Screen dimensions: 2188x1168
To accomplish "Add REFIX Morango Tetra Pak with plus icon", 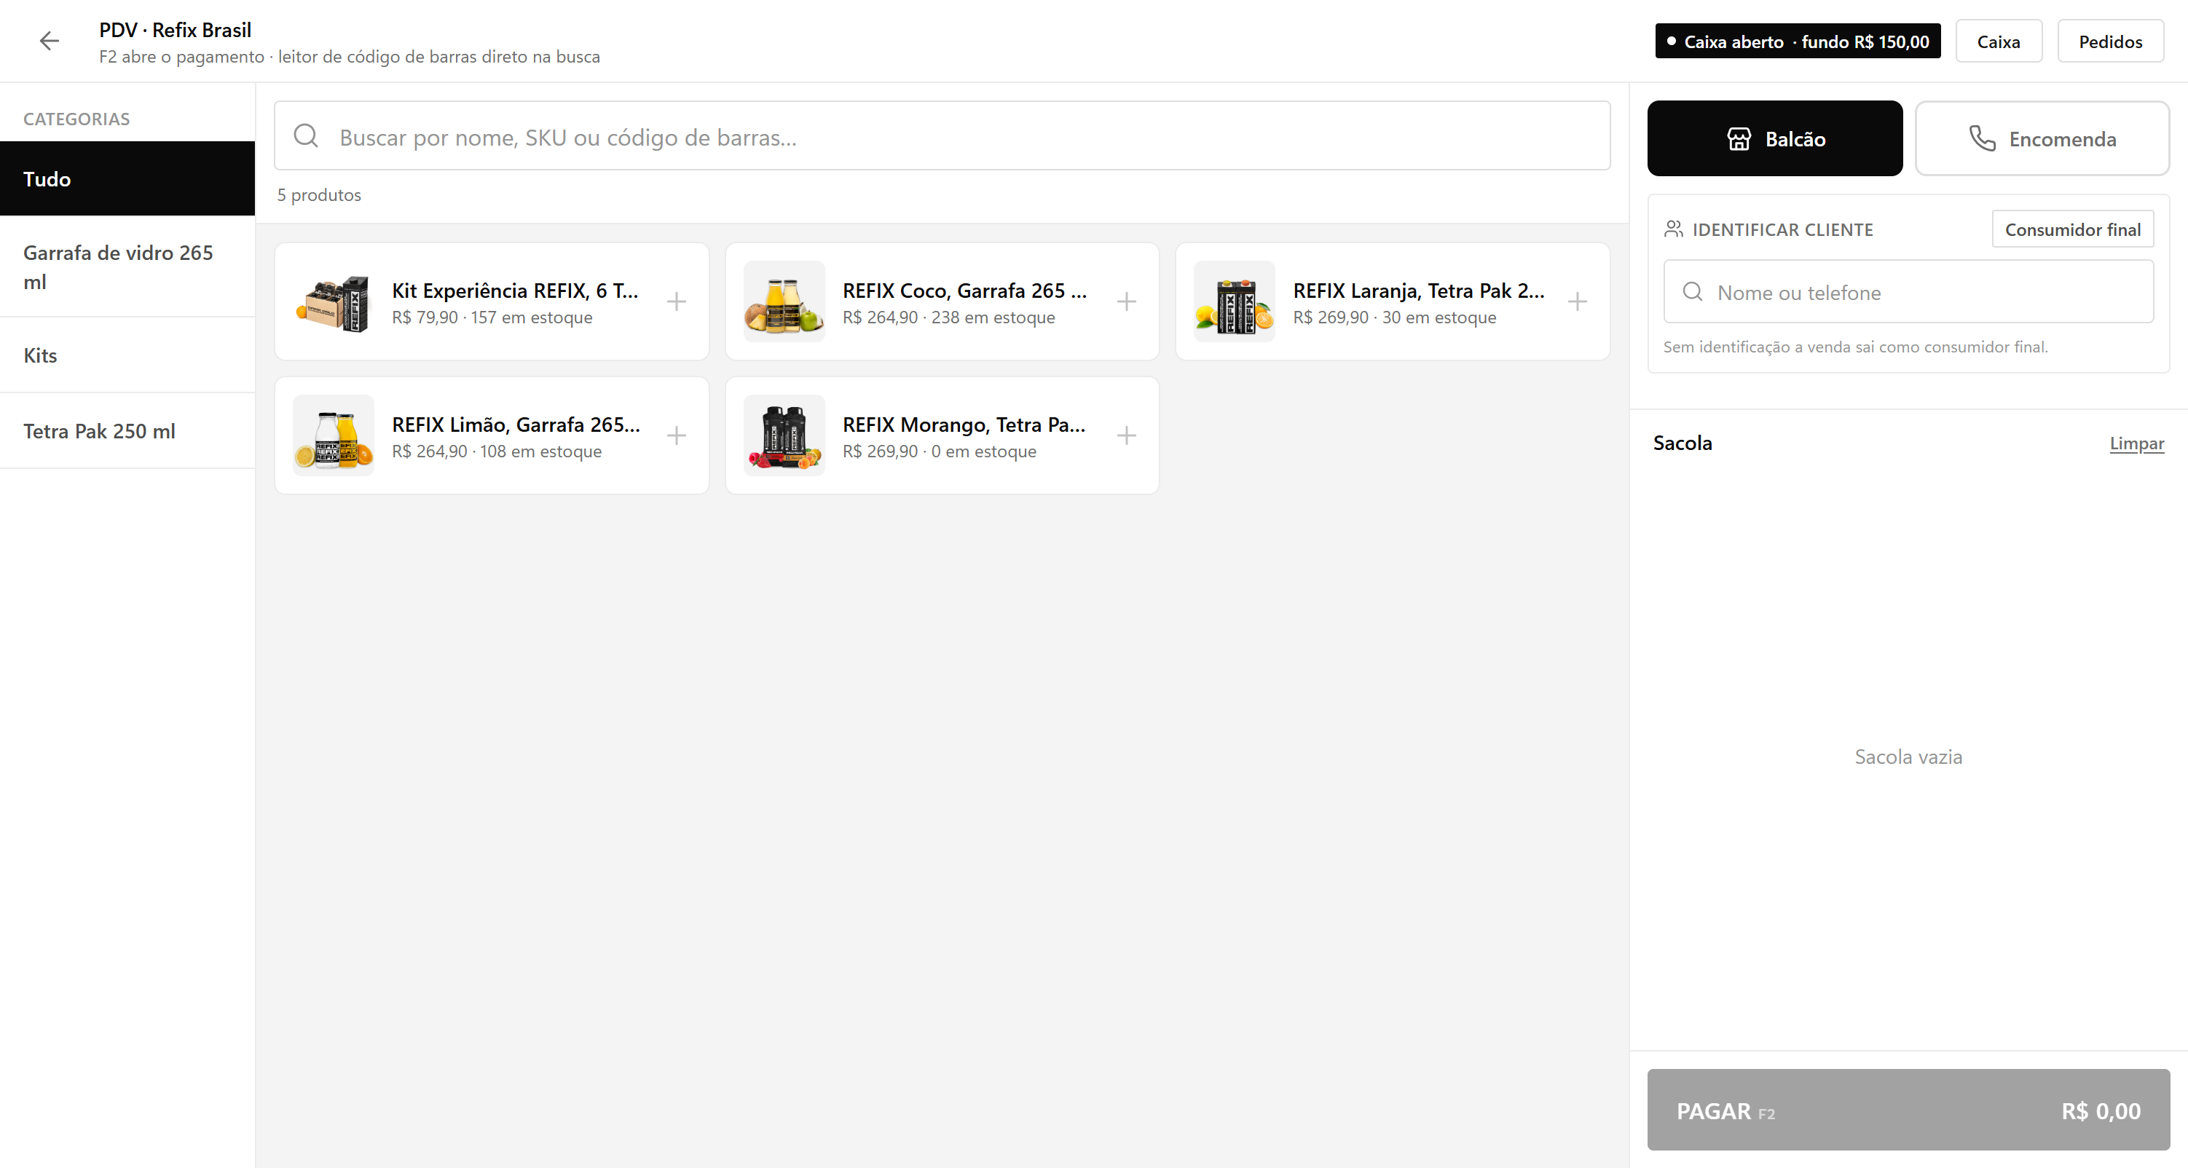I will click(x=1126, y=435).
